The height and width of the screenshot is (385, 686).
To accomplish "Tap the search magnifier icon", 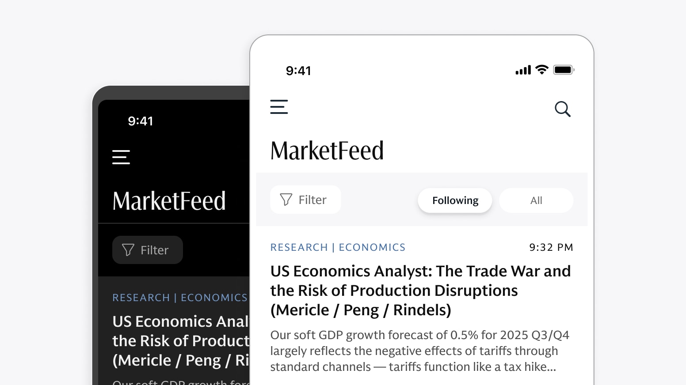I will pos(562,109).
